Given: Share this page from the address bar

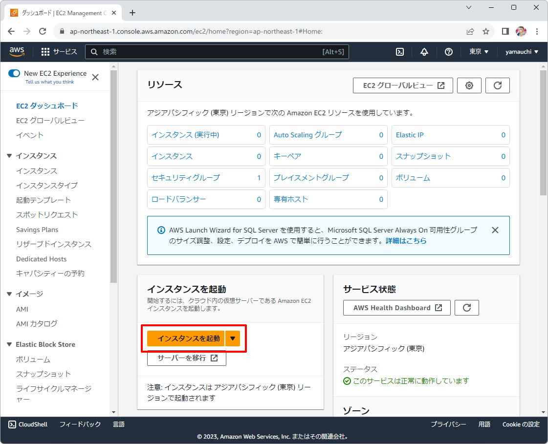Looking at the screenshot, I should pyautogui.click(x=470, y=31).
